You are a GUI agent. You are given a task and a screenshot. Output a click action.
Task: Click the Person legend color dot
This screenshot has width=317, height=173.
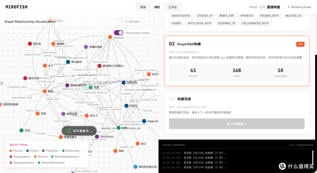11,151
